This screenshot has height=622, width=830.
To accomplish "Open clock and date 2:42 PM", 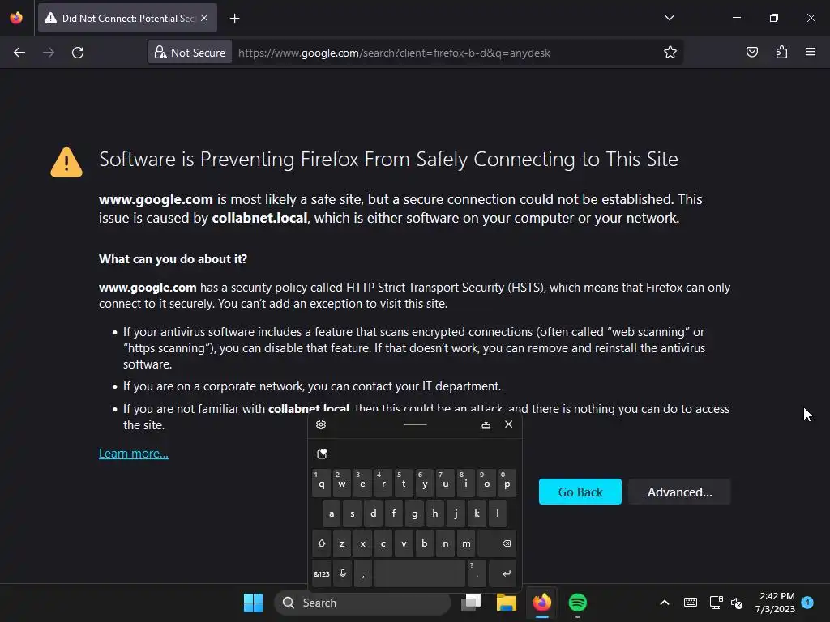I will (x=775, y=603).
